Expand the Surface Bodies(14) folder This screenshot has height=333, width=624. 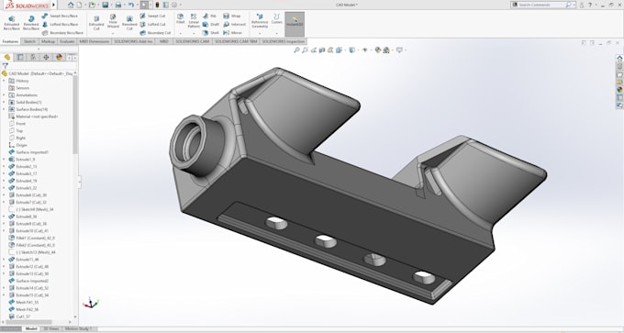tap(4, 109)
